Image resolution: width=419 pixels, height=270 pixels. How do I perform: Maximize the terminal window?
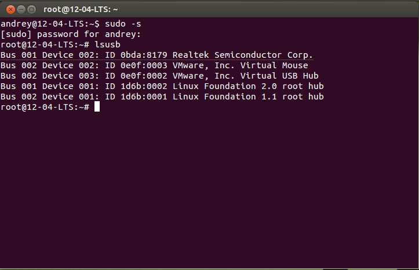click(31, 9)
